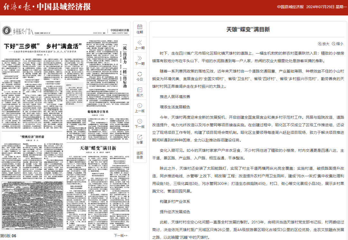Click the article title 天雄"蝶变"满目新 in reader

click(248, 29)
